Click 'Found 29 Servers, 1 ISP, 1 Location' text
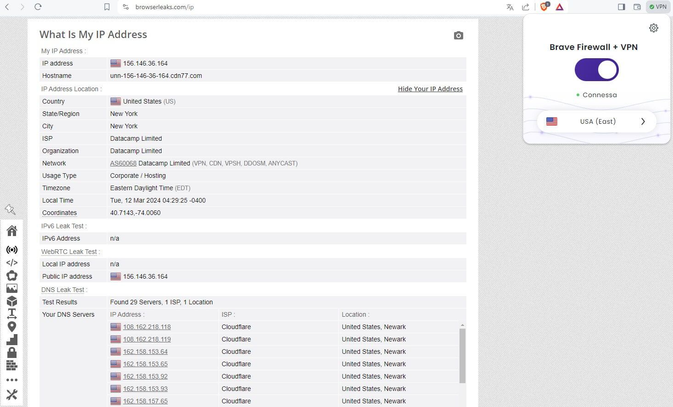Image resolution: width=673 pixels, height=407 pixels. point(162,302)
